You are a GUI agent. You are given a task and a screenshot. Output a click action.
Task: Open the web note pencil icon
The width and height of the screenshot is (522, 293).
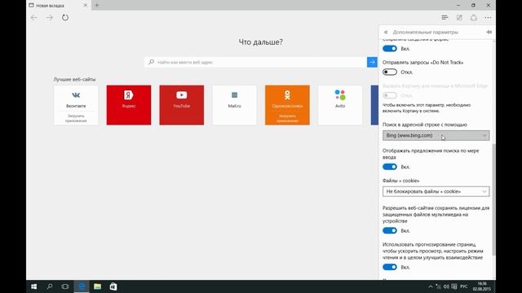(459, 18)
